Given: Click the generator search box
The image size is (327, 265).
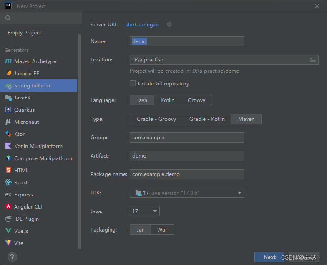Looking at the screenshot, I should tap(41, 18).
